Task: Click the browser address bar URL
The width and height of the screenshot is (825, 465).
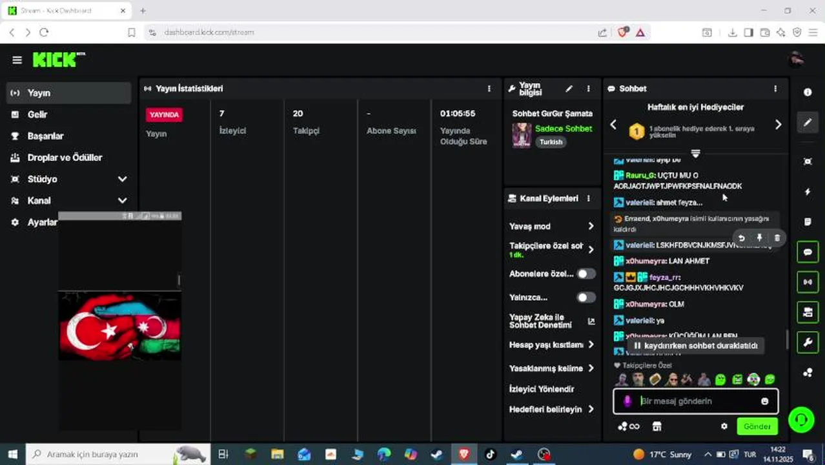Action: 209,32
